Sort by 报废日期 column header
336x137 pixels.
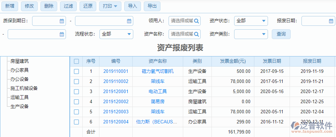pos(312,61)
